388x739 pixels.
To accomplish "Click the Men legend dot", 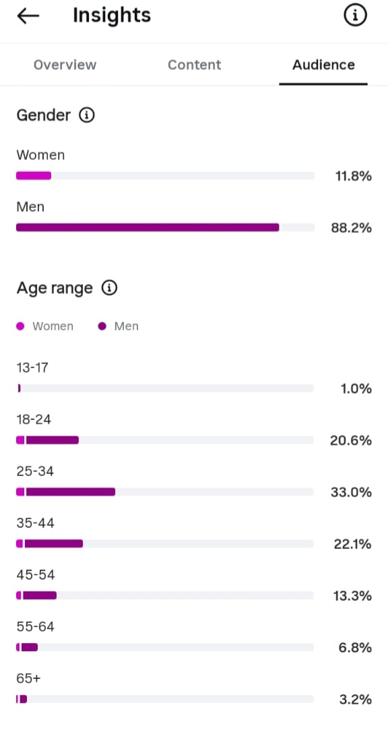I will [x=102, y=326].
